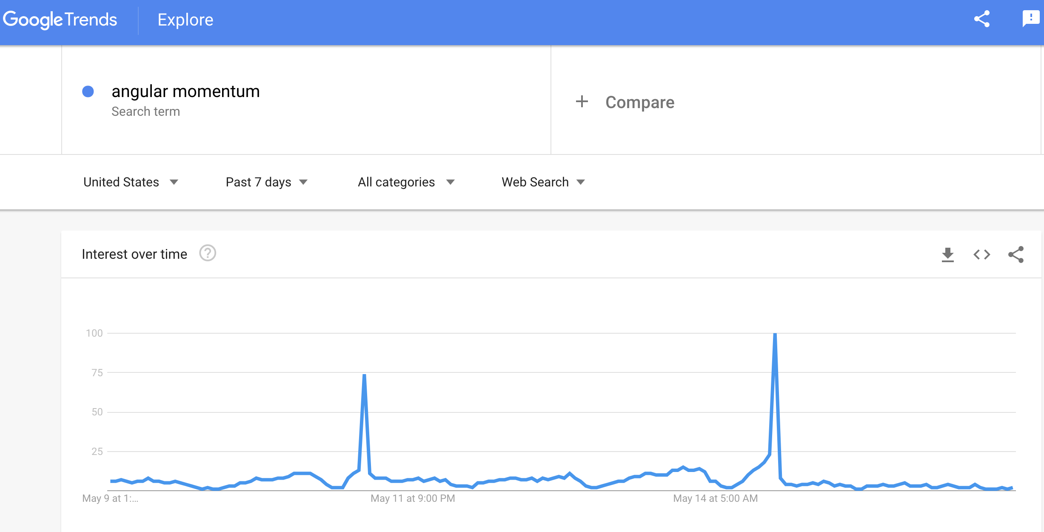Expand the Past 7 days time range
This screenshot has width=1044, height=532.
266,182
